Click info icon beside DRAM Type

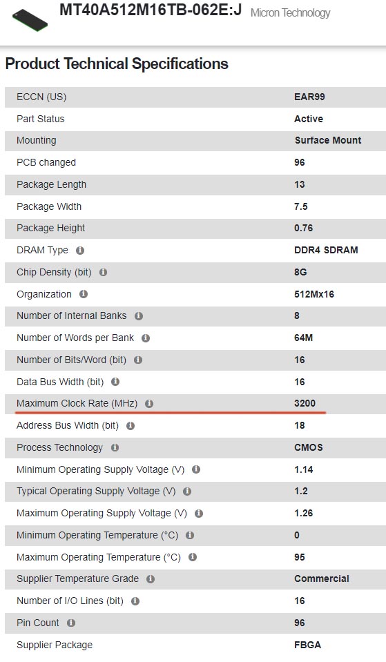pos(80,251)
